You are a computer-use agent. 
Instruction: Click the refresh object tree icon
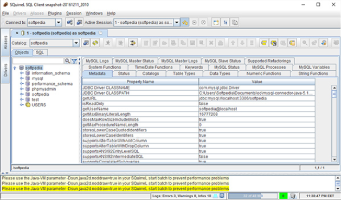tap(95, 43)
